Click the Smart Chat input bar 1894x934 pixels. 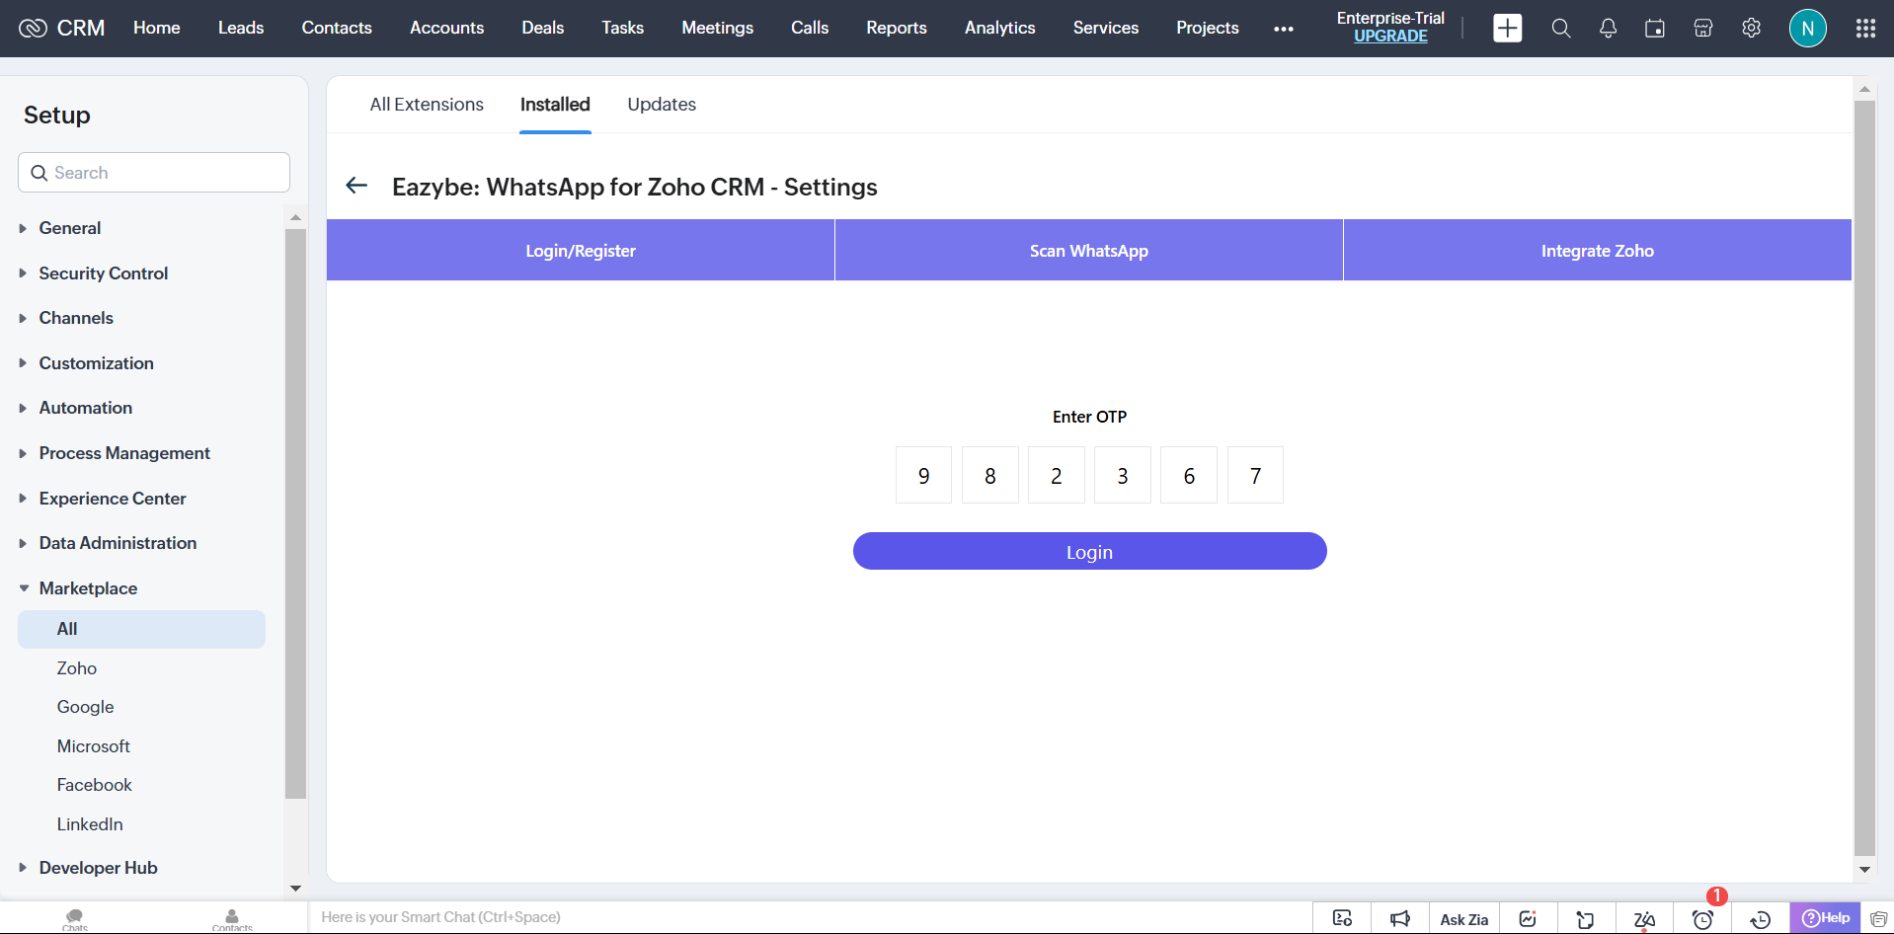click(x=810, y=917)
